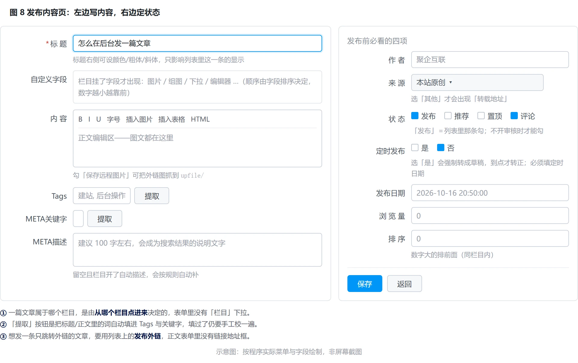Screen dimensions: 578x363
Task: Click the 发布日期 date field
Action: point(490,193)
